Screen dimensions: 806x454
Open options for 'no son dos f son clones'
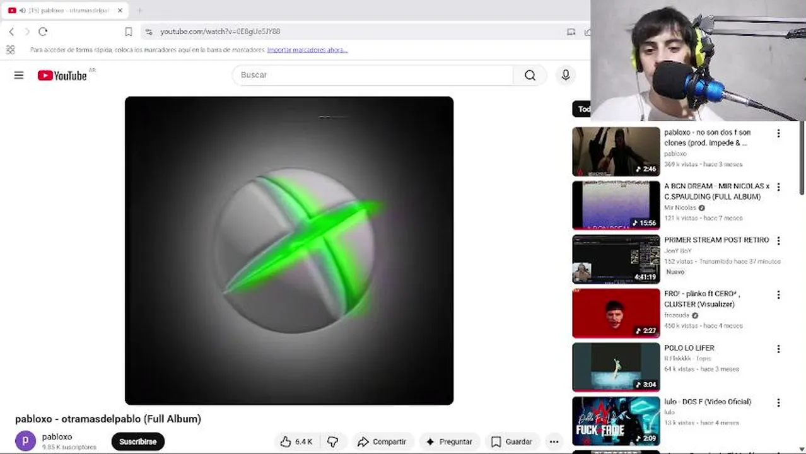point(778,133)
